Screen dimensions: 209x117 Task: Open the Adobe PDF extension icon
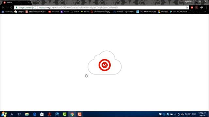pyautogui.click(x=197, y=7)
